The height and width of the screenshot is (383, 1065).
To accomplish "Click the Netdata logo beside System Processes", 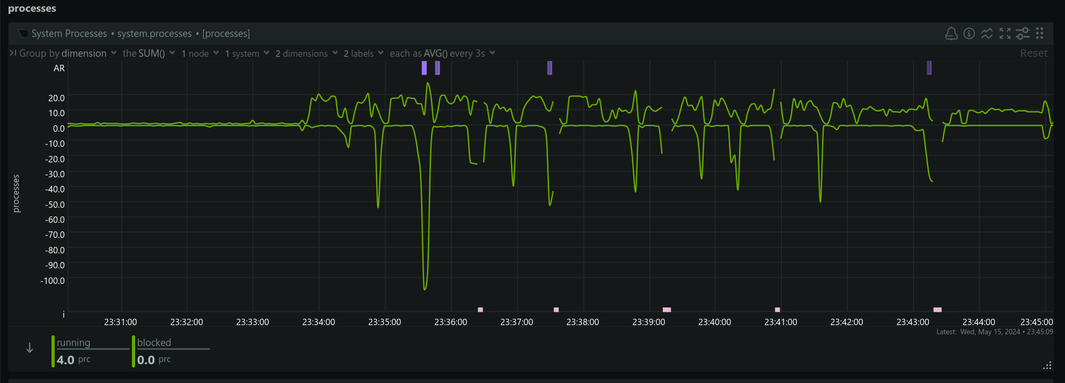I will coord(23,34).
